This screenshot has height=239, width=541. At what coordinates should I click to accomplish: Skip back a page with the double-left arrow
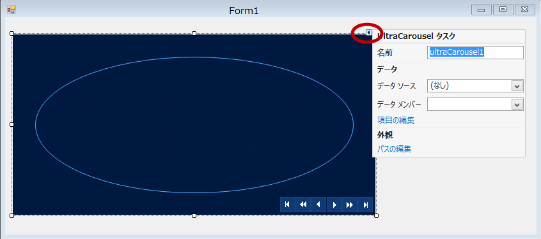pos(303,205)
